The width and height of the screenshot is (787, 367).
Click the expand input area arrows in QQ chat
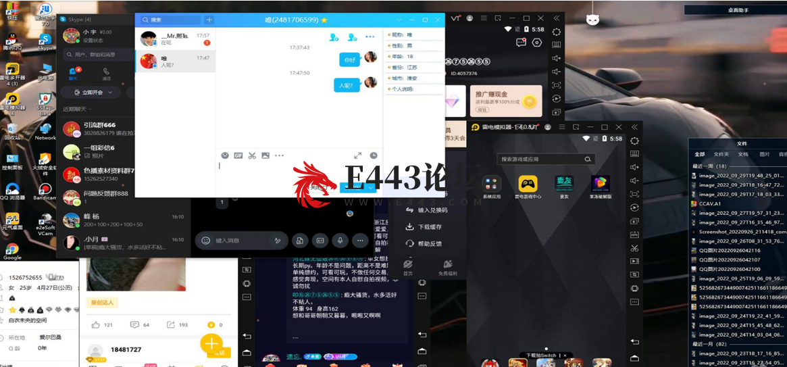click(357, 155)
